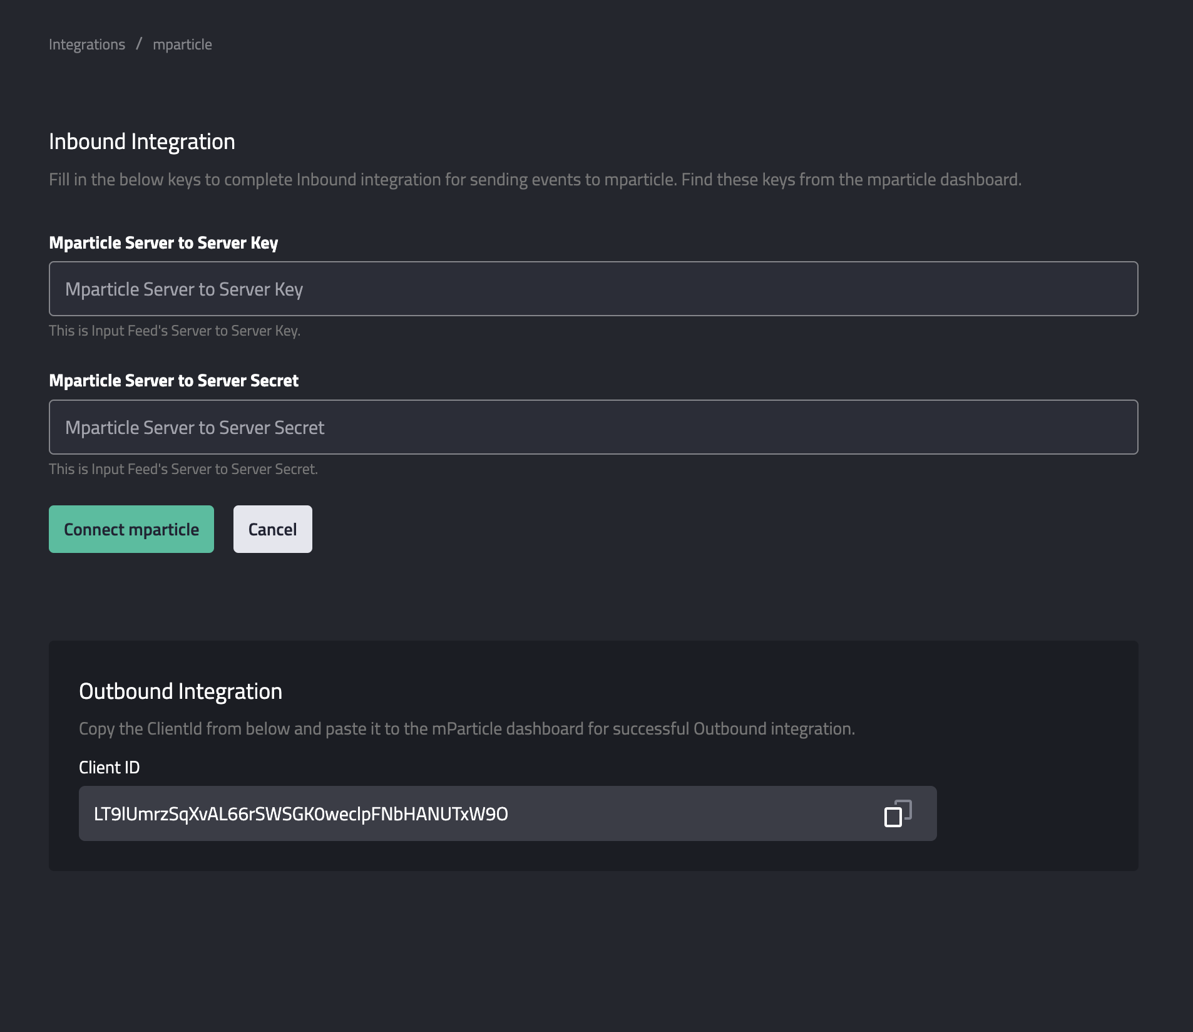
Task: Focus the Mparticle Server to Server Secret field
Action: tap(593, 427)
